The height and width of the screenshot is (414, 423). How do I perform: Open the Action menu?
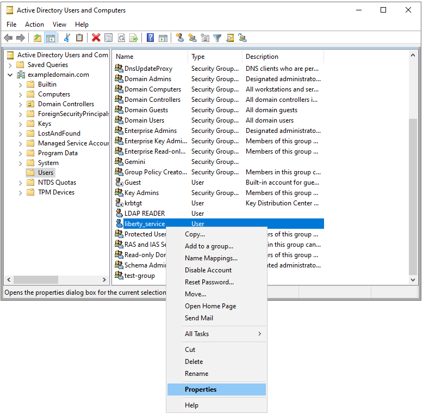(x=34, y=25)
